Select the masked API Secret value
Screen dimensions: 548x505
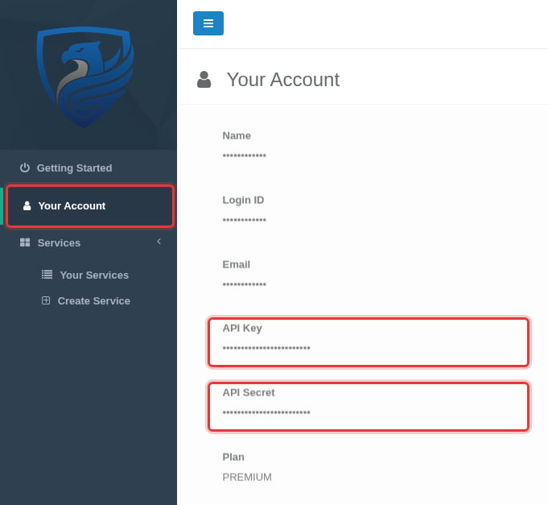pos(266,412)
